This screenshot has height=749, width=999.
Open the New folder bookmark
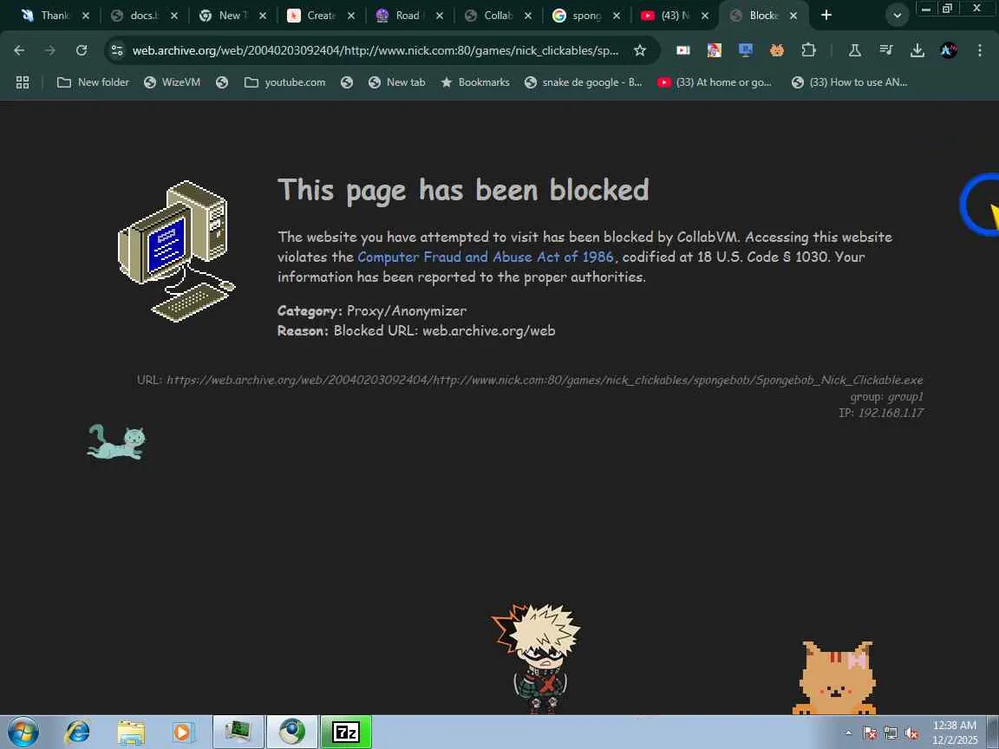93,82
